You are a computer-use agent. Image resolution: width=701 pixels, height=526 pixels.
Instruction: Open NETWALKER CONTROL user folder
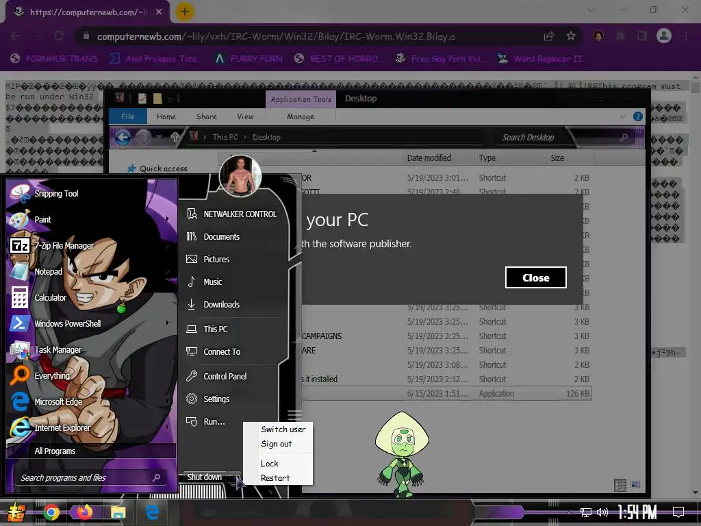[x=232, y=214]
